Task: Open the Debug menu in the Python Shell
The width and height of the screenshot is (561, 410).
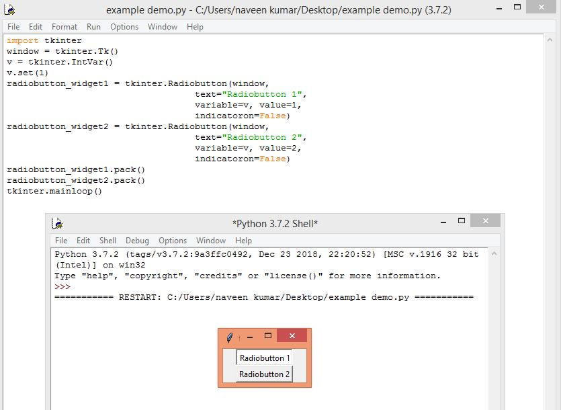Action: 137,241
